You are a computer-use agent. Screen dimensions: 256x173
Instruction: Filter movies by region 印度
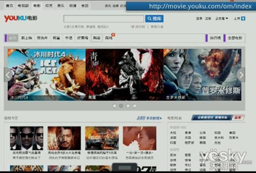tap(173, 143)
